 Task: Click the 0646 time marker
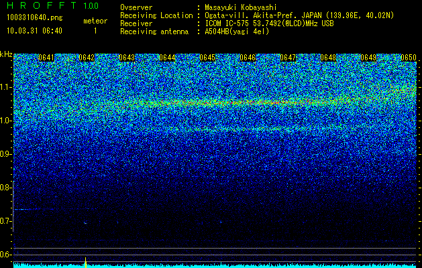click(248, 58)
